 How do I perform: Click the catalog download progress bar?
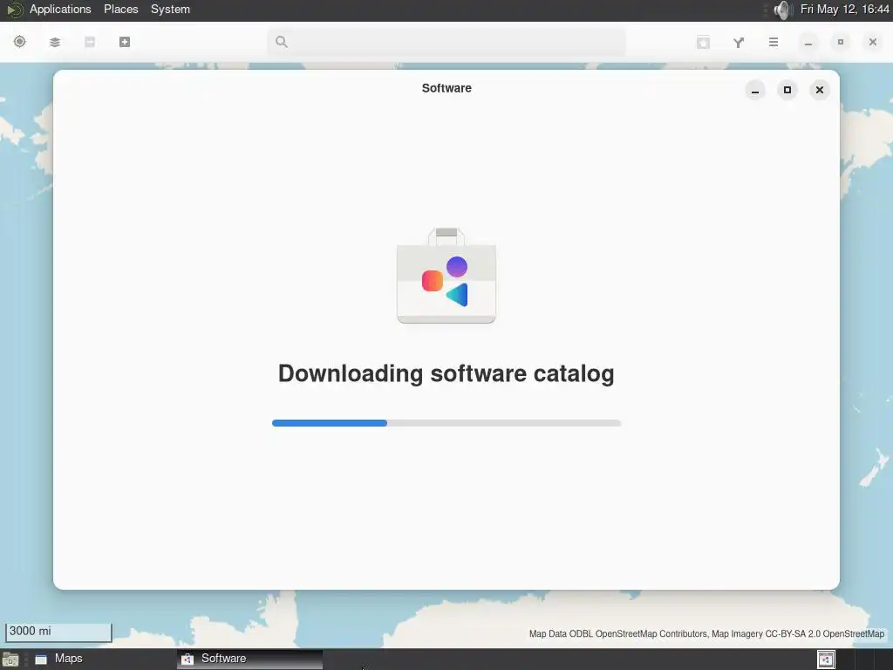446,423
